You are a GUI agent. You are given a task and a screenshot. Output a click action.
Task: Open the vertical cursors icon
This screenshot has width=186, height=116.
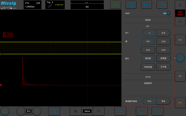click(x=157, y=111)
